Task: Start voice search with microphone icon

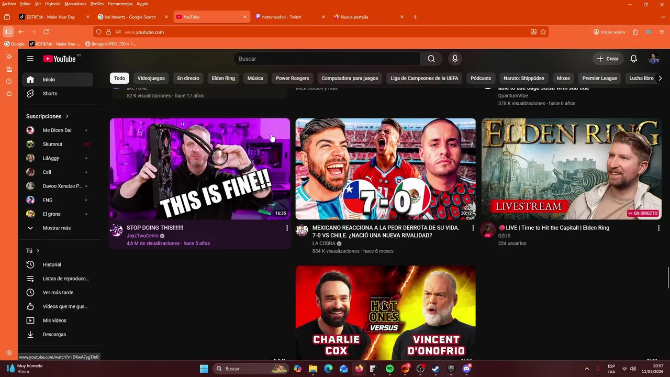Action: click(455, 59)
